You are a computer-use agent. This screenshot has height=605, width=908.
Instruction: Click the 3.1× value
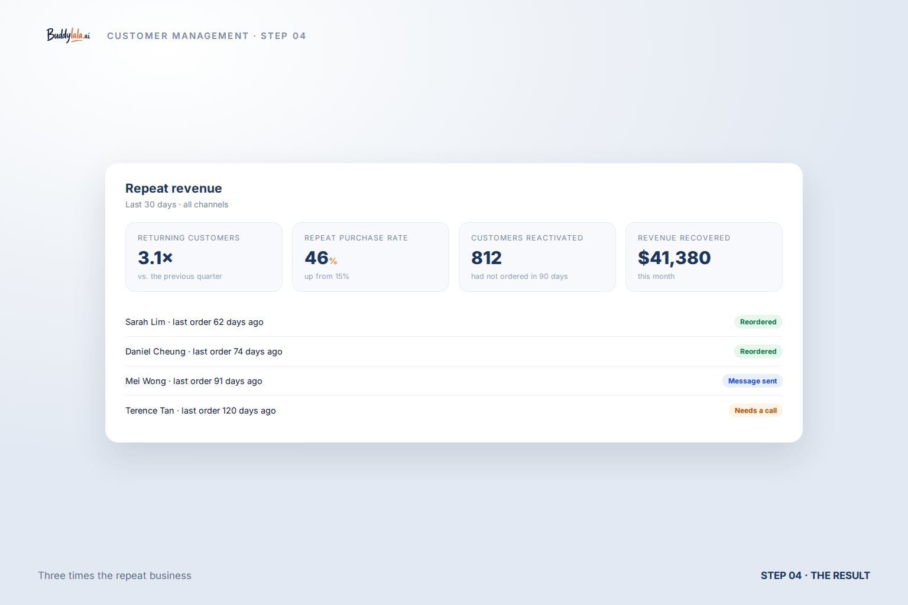[155, 258]
